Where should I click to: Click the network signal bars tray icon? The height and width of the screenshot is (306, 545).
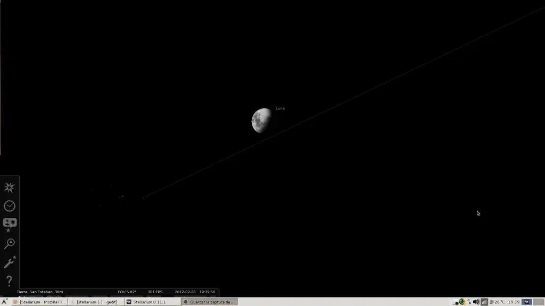[x=484, y=302]
